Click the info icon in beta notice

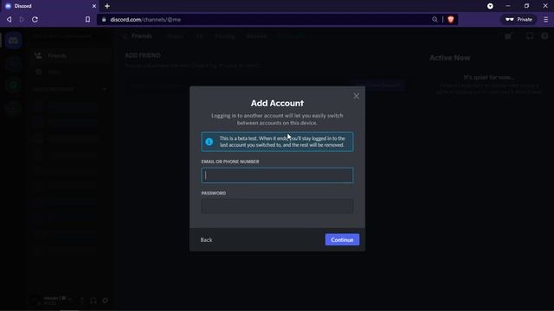coord(209,142)
